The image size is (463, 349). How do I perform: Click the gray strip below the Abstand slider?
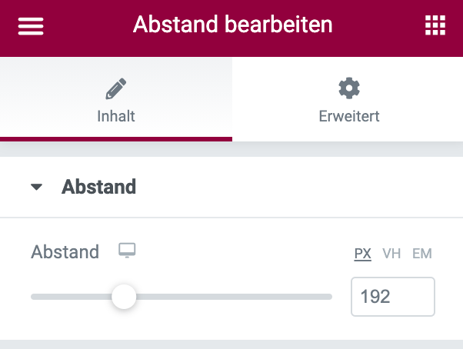click(x=231, y=344)
